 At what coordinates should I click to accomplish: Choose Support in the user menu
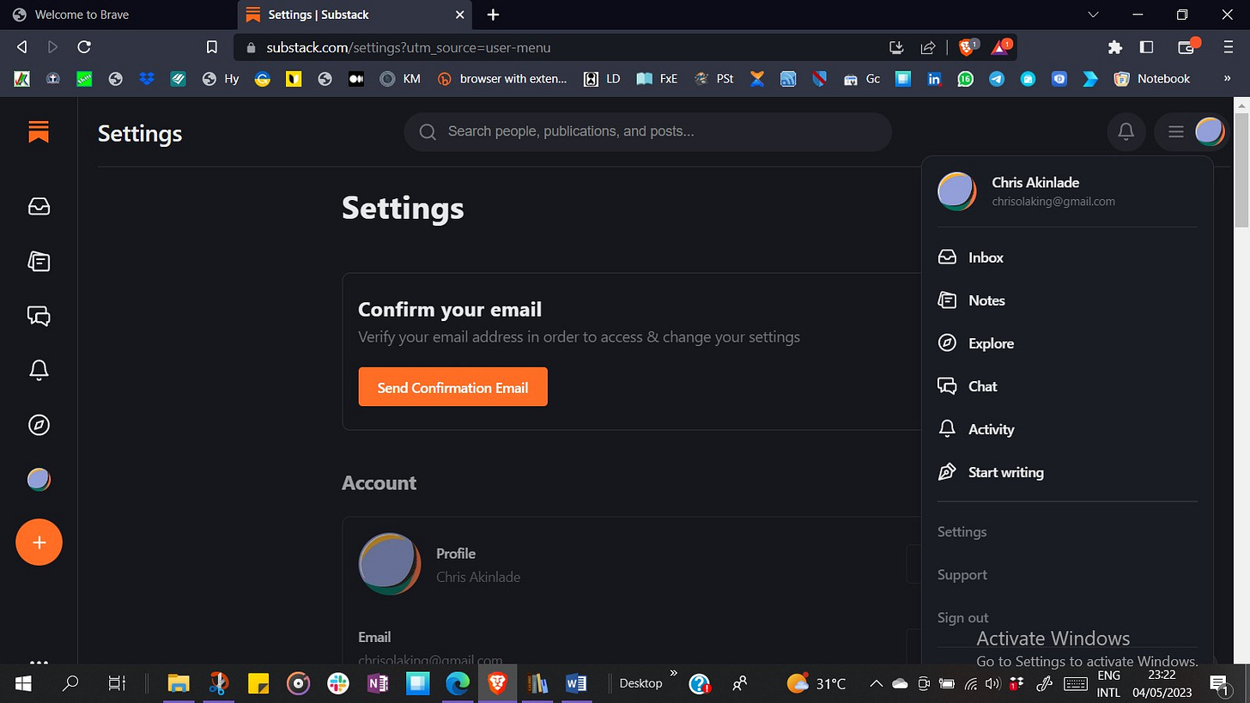pos(962,575)
